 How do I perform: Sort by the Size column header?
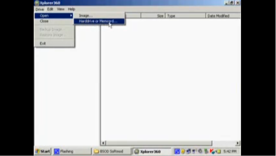(153, 16)
